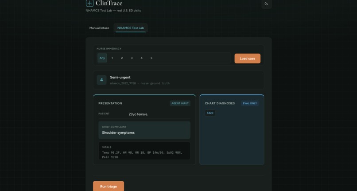This screenshot has width=357, height=191.
Task: Click the CHIEF COMPLAINT label
Action: coord(114,127)
